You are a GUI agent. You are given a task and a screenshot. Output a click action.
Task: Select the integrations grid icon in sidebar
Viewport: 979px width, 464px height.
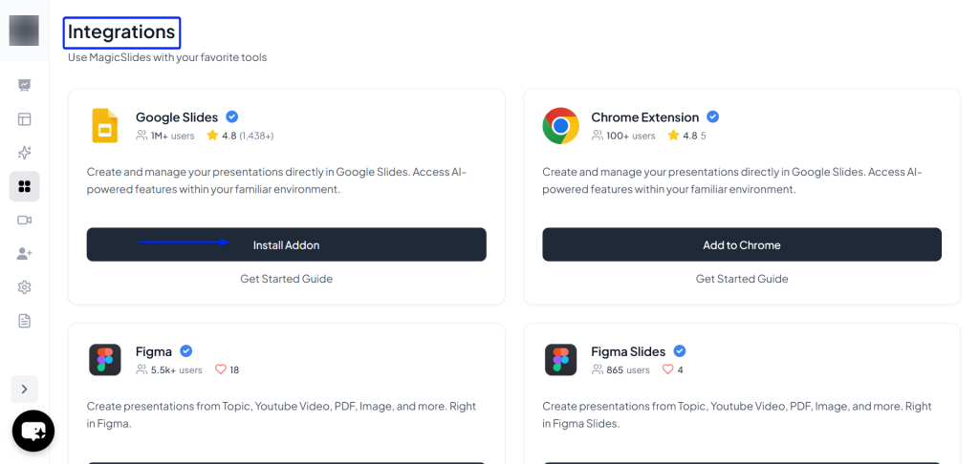click(x=24, y=186)
